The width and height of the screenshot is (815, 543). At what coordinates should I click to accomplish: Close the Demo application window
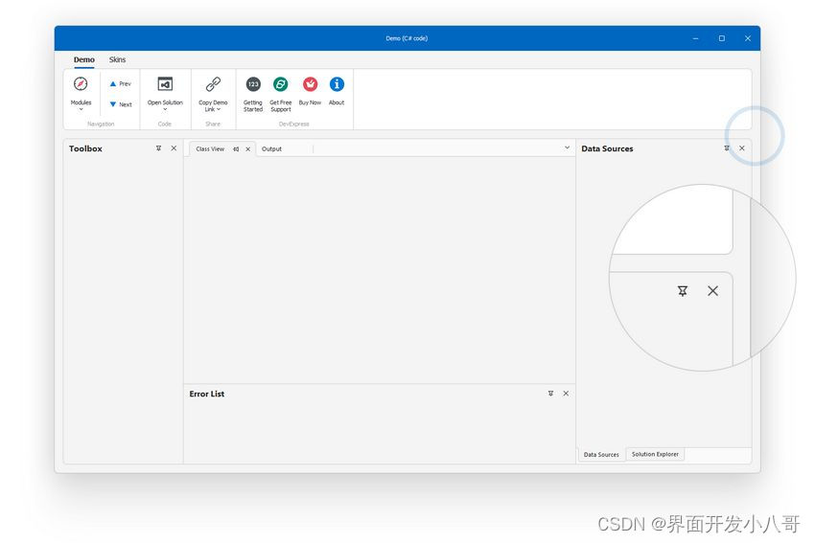[748, 38]
